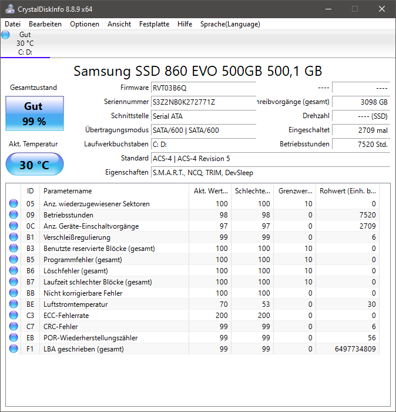Click the Eigenschaften field with S.M.A.R.T., NCQ

coord(270,173)
